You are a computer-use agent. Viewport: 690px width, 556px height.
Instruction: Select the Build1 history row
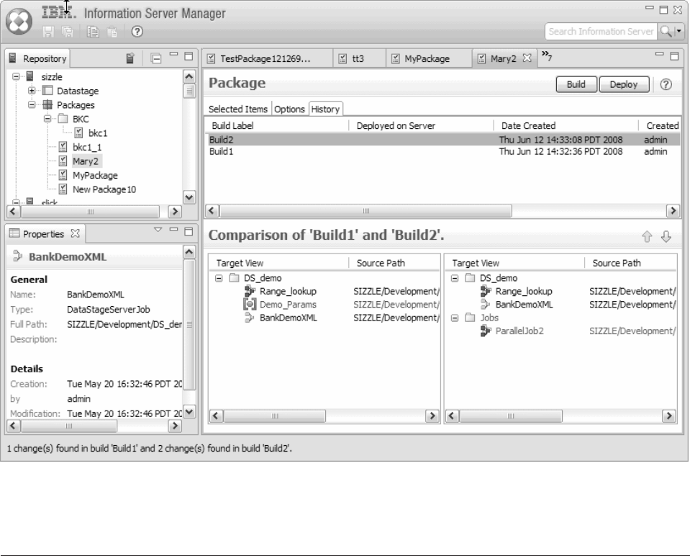(x=443, y=151)
